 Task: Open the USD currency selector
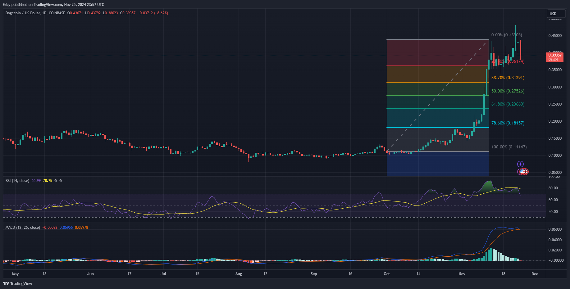click(556, 14)
